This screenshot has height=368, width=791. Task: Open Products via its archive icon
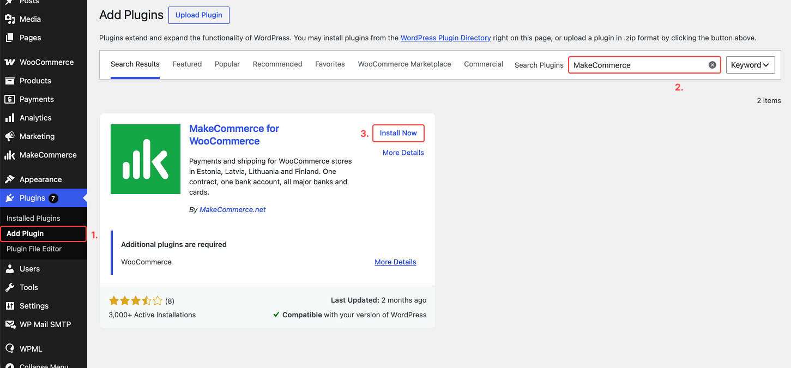(x=10, y=81)
